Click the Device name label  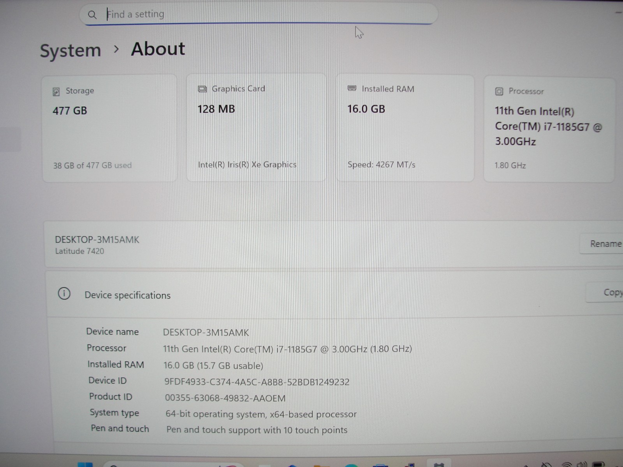click(x=113, y=332)
